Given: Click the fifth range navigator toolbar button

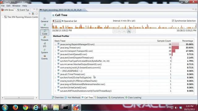Looking at the screenshot, I should pos(134,31).
